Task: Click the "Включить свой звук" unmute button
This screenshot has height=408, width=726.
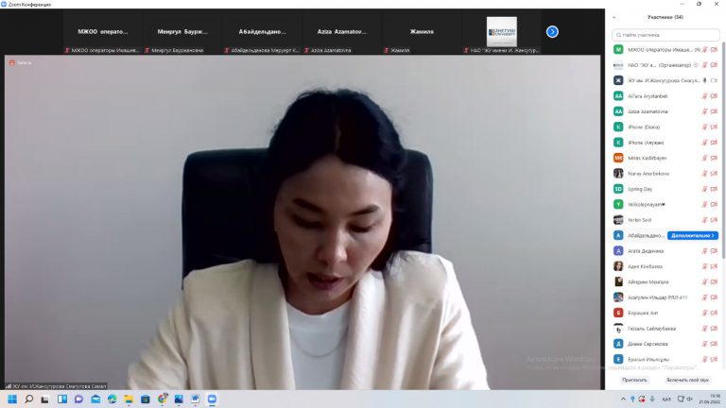Action: 687,380
